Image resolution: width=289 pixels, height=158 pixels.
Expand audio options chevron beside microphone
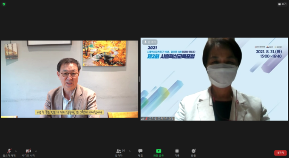click(16, 151)
